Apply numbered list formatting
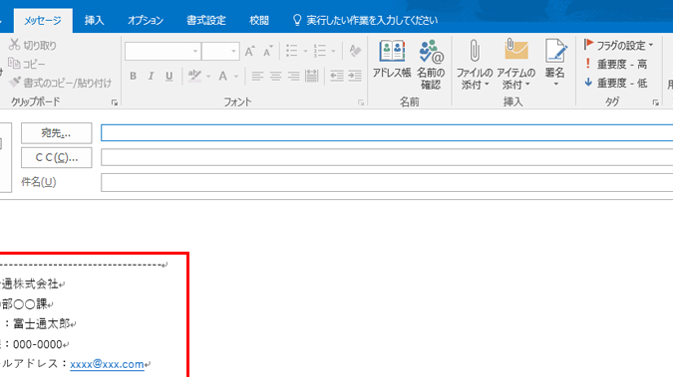The image size is (673, 377). point(320,51)
